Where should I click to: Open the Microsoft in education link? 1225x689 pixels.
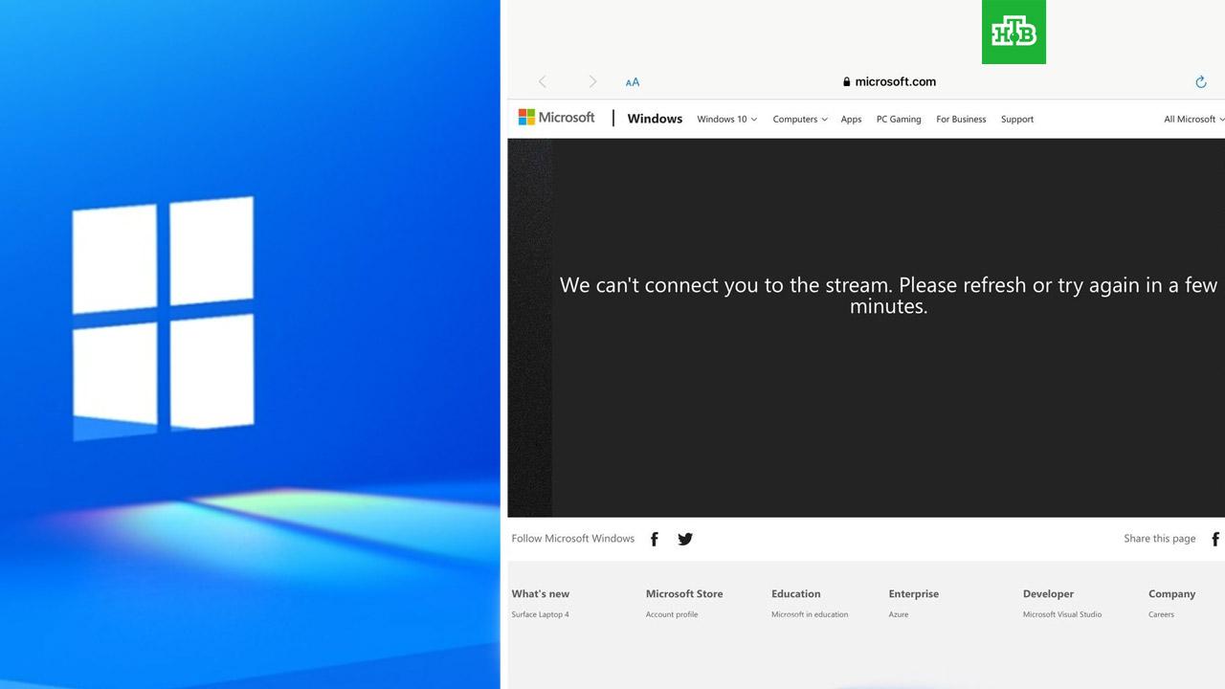coord(810,614)
